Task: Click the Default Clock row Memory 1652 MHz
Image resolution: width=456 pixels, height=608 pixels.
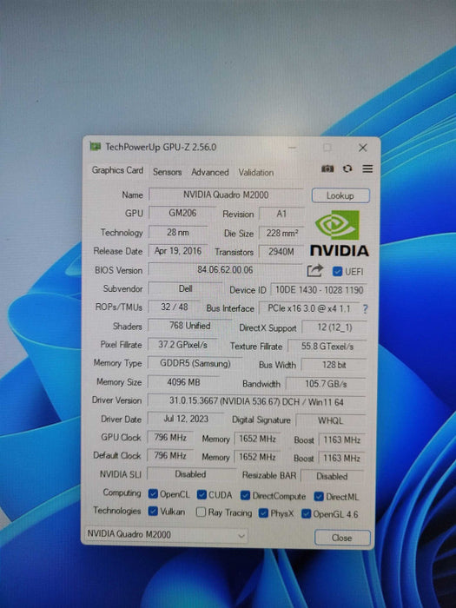Action: [257, 457]
